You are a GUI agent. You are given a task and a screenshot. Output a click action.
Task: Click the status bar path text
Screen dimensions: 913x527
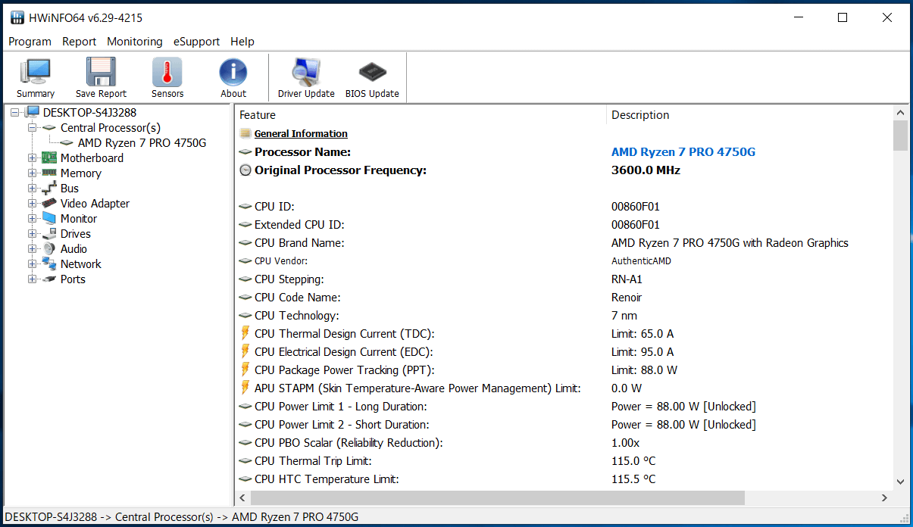click(182, 517)
